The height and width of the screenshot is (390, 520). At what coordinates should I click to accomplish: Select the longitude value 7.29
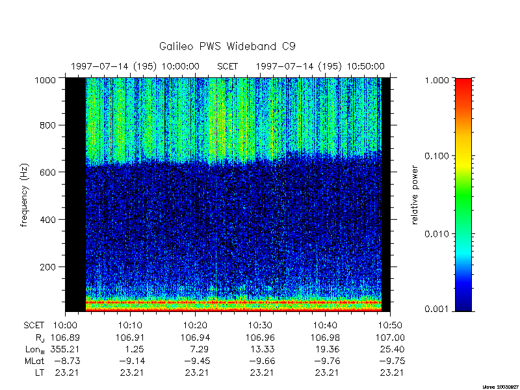200,349
